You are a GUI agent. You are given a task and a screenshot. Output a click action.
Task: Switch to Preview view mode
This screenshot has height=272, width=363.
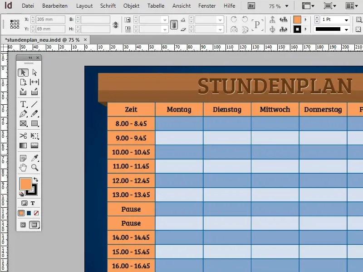pyautogui.click(x=34, y=224)
